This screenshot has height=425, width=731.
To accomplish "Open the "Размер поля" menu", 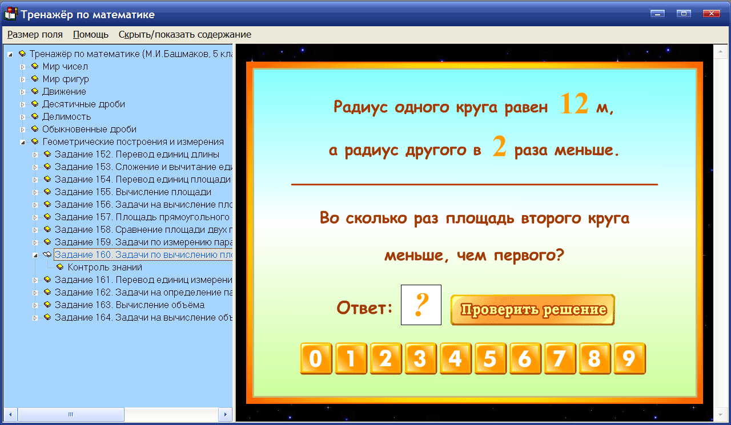I will coord(35,34).
